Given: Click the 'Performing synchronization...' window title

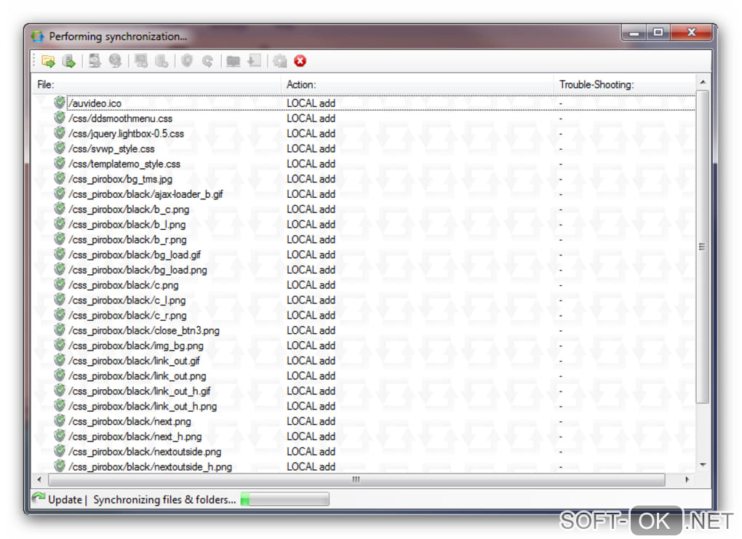Looking at the screenshot, I should [x=118, y=36].
